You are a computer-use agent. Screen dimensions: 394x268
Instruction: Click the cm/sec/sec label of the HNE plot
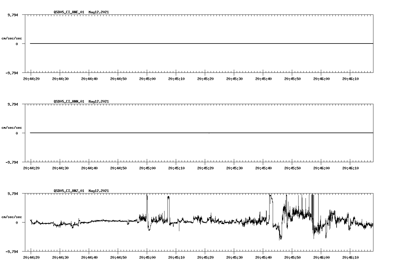[12, 38]
